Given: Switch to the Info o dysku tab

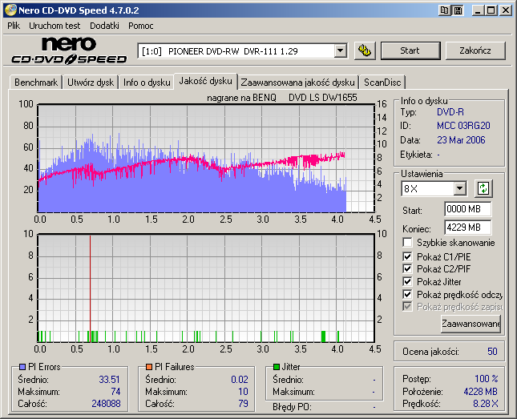Looking at the screenshot, I should point(147,82).
